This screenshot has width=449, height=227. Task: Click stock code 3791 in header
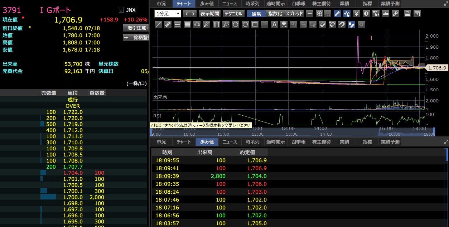click(12, 10)
